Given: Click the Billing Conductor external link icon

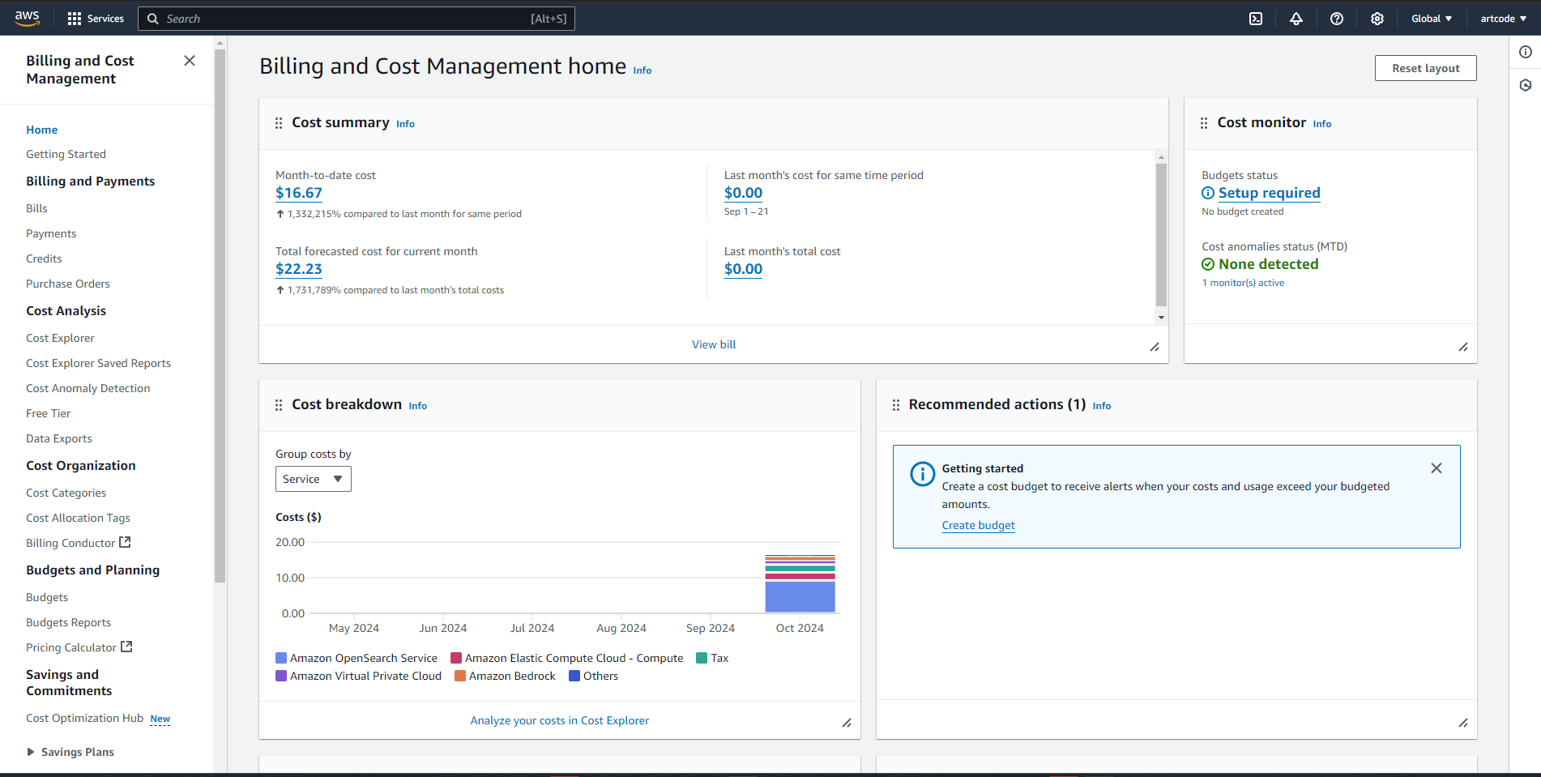Looking at the screenshot, I should [x=125, y=542].
